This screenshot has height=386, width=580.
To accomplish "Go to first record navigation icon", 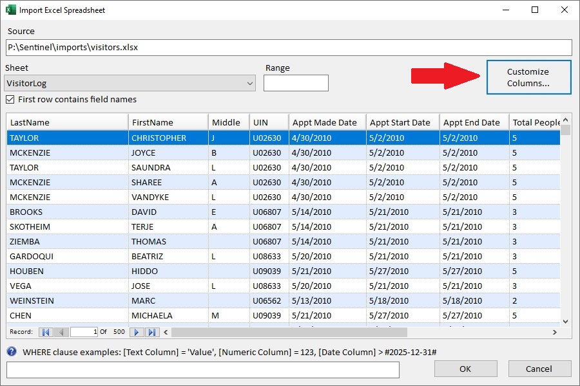I will coord(46,332).
